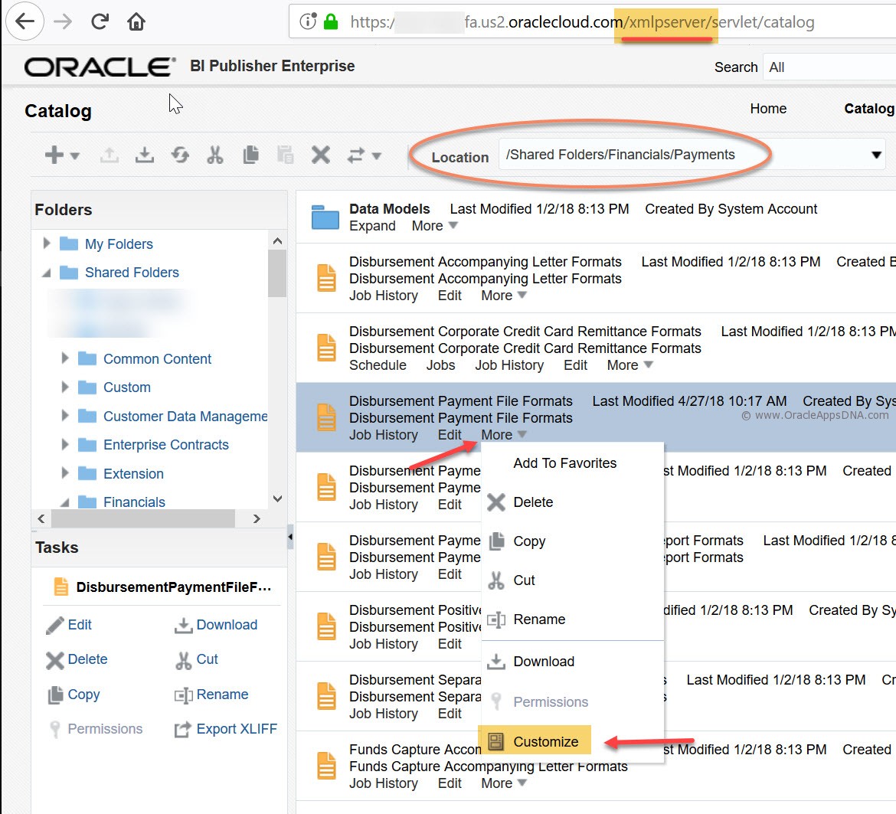Click the Disbursement Positive report icon

click(327, 626)
